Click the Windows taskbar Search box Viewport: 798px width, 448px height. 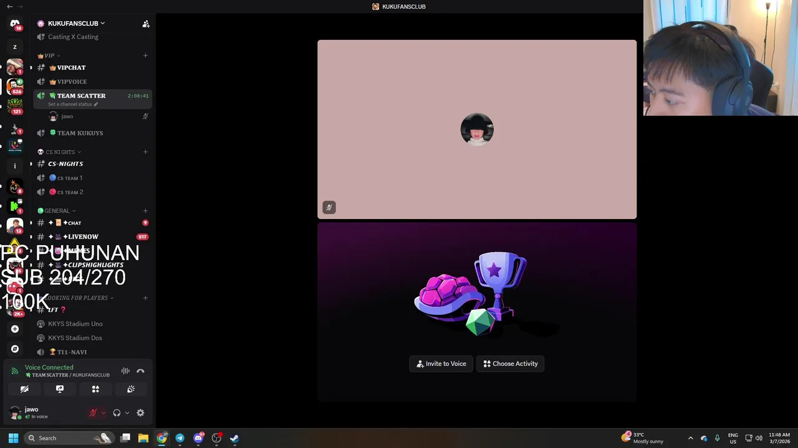pyautogui.click(x=69, y=438)
